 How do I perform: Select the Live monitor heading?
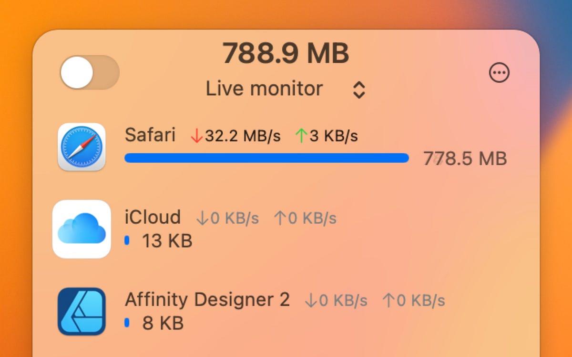[264, 89]
